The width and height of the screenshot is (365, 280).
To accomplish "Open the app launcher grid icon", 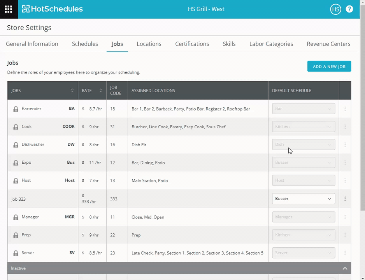I will pyautogui.click(x=9, y=9).
